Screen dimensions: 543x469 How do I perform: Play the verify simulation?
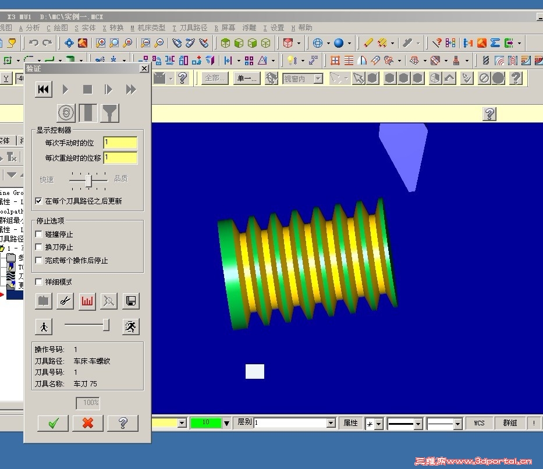(65, 90)
